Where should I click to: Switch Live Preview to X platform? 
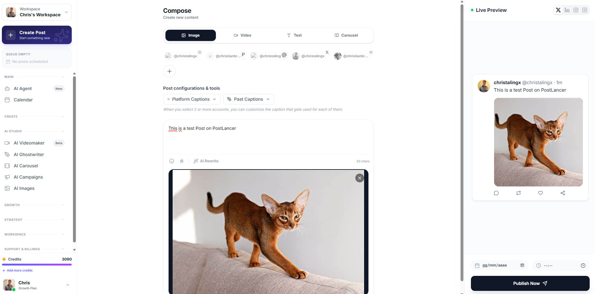[558, 10]
